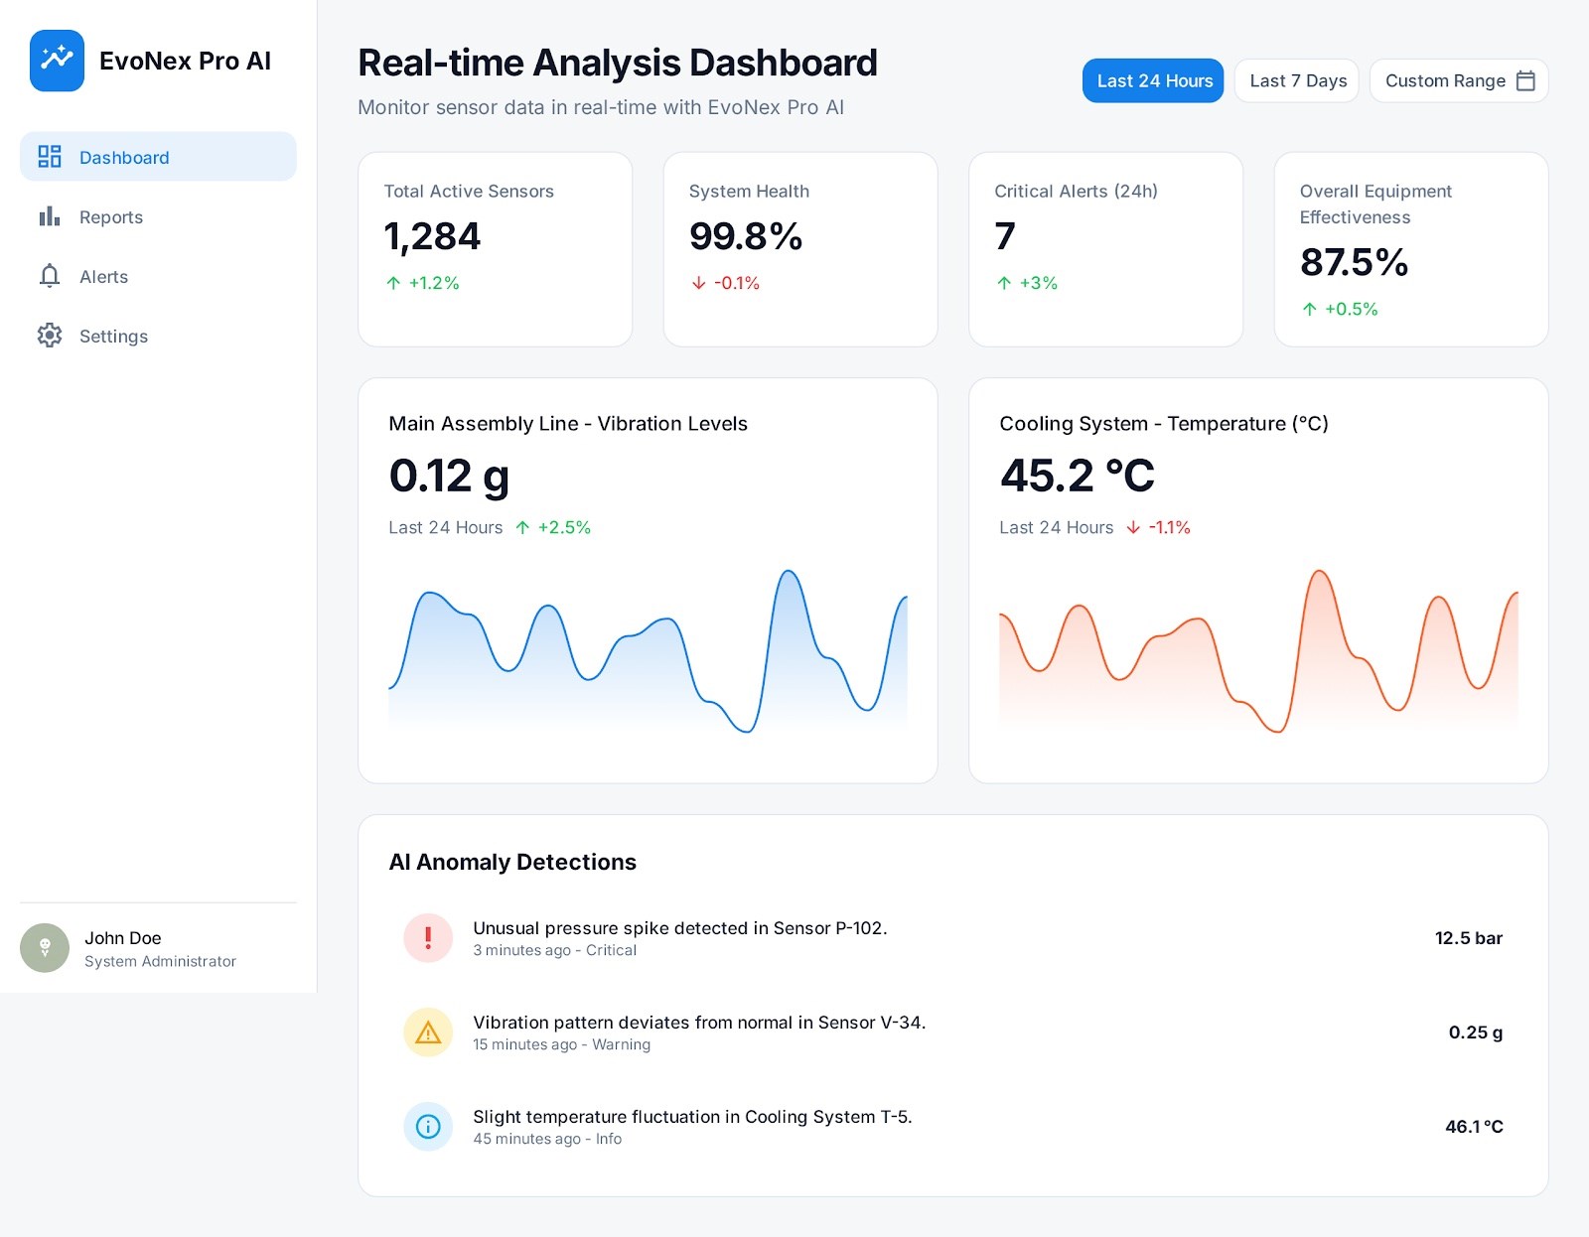This screenshot has height=1237, width=1589.
Task: Click the Alerts bell icon
Action: point(50,276)
